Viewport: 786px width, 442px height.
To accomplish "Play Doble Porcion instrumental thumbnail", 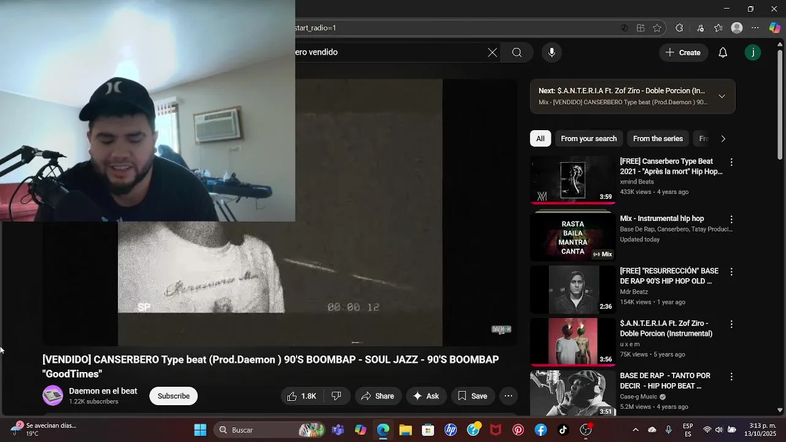I will [x=573, y=341].
